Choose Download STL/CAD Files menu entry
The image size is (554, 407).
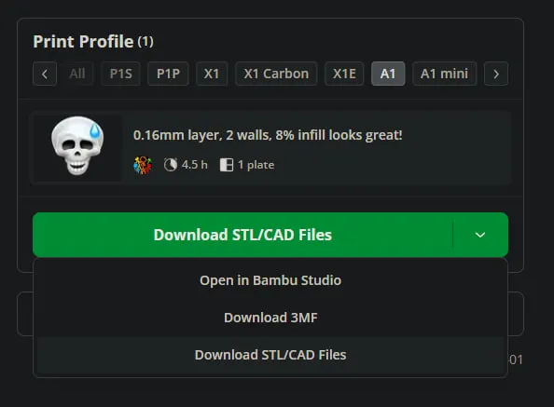tap(270, 355)
